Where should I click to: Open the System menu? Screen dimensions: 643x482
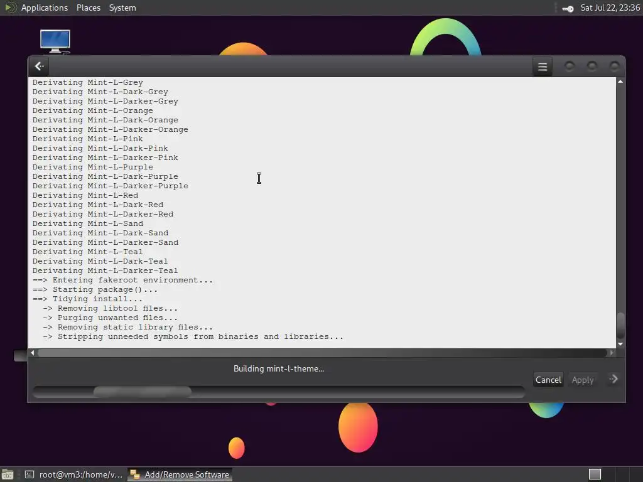122,8
